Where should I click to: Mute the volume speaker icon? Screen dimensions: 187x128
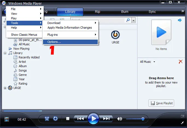(120, 119)
